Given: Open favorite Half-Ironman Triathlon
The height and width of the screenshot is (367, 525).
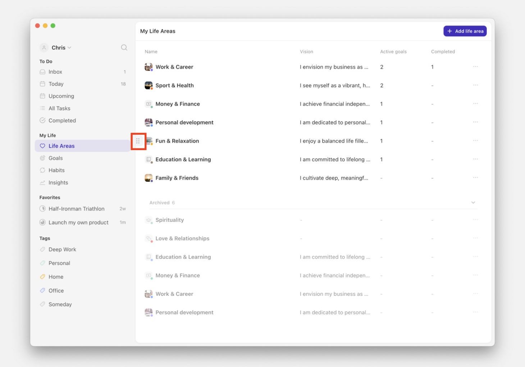Looking at the screenshot, I should click(x=82, y=209).
